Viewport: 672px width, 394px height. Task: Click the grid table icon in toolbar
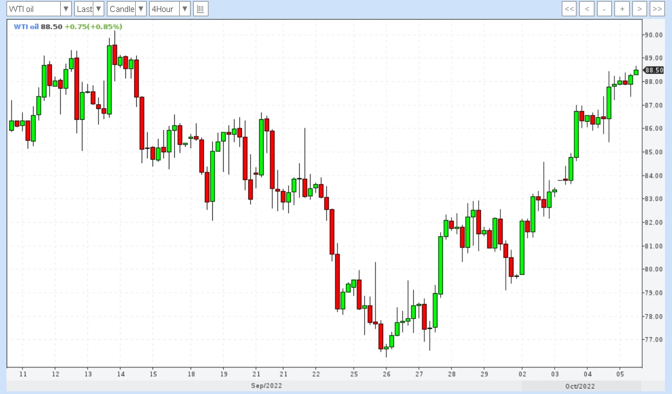coord(201,9)
